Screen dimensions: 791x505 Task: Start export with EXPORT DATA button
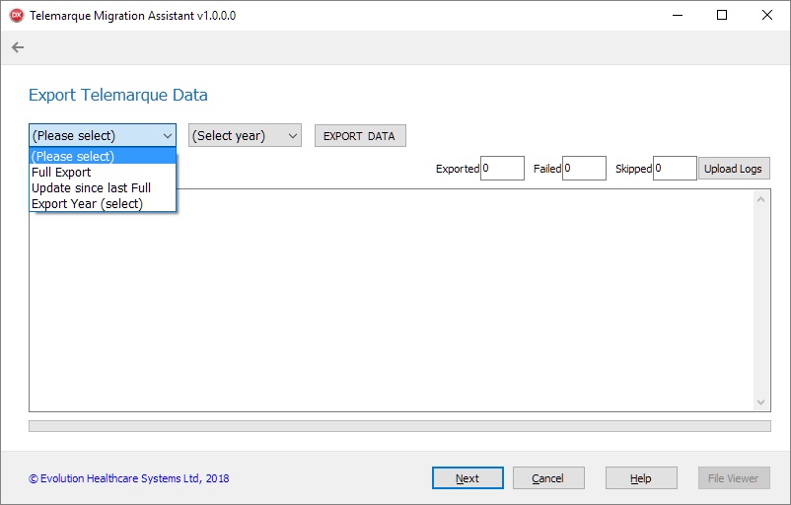[360, 136]
